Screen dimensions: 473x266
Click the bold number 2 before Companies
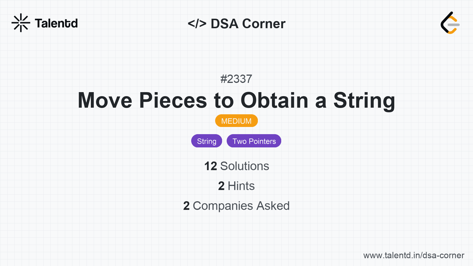click(x=186, y=206)
